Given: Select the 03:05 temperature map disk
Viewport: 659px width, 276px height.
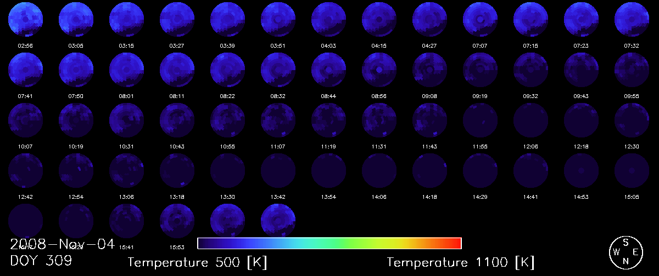Looking at the screenshot, I should tap(76, 19).
